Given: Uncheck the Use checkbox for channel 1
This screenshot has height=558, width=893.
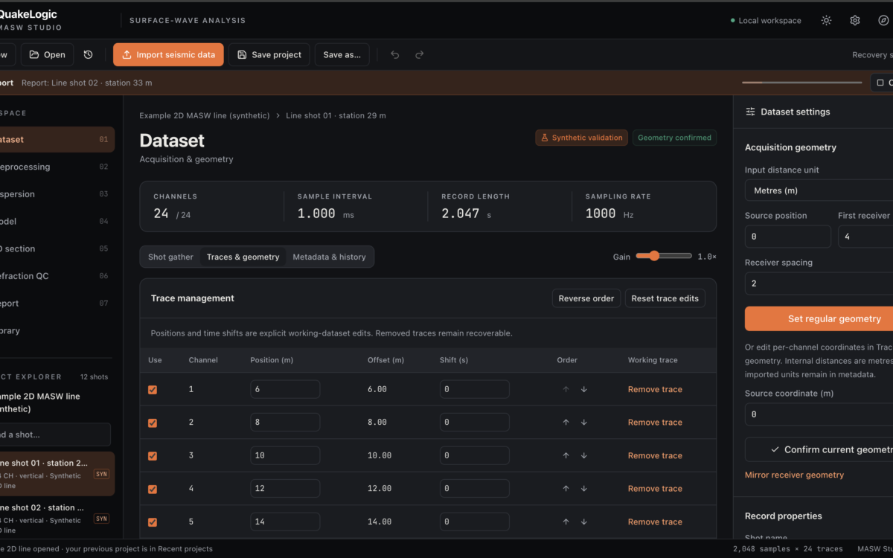Looking at the screenshot, I should point(153,389).
